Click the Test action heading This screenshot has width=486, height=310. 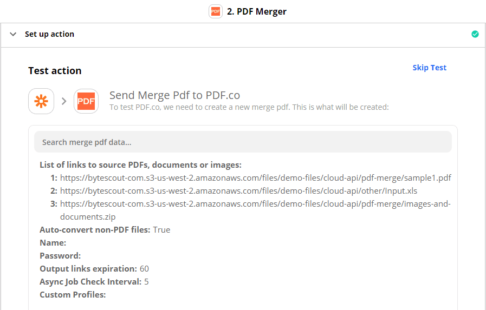click(x=55, y=71)
